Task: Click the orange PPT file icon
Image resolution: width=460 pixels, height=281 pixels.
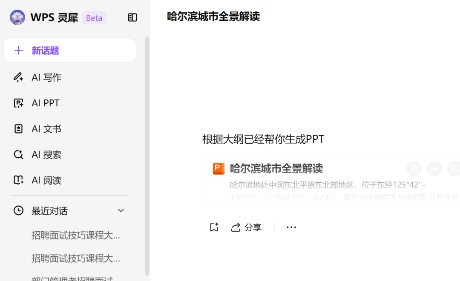Action: pyautogui.click(x=218, y=169)
